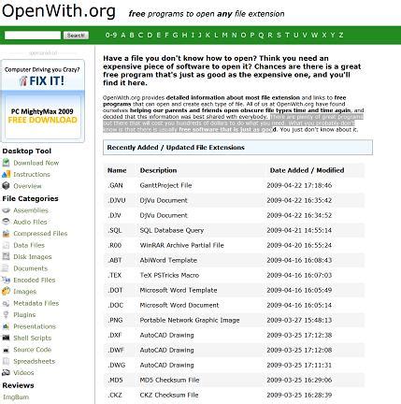Click the Plugins category icon
This screenshot has height=404, width=401.
[6, 314]
